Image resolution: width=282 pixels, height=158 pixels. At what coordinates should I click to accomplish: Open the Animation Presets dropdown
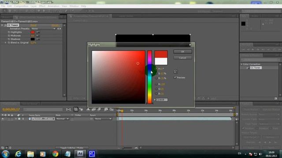(x=43, y=29)
